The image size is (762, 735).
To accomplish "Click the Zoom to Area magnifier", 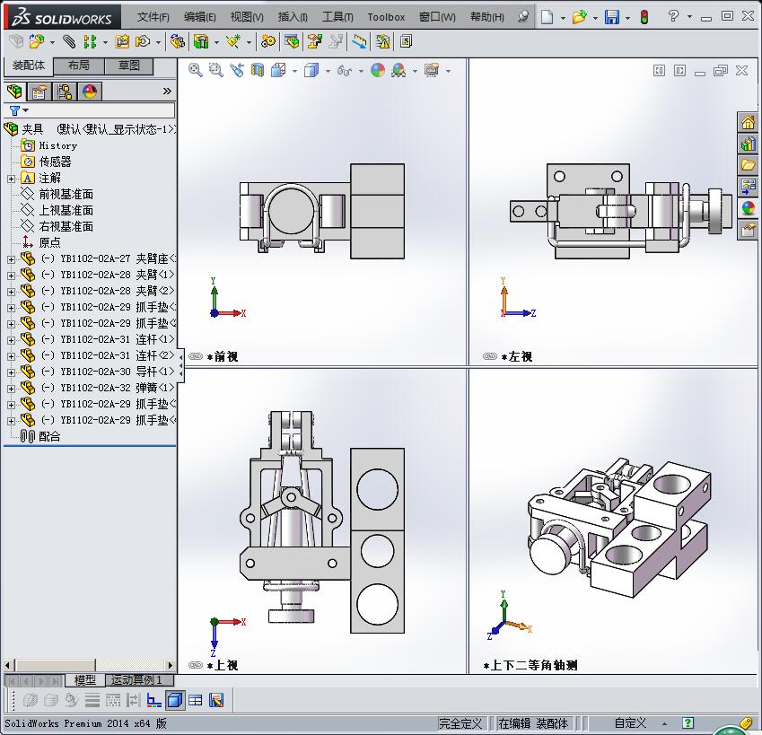I will pos(215,70).
